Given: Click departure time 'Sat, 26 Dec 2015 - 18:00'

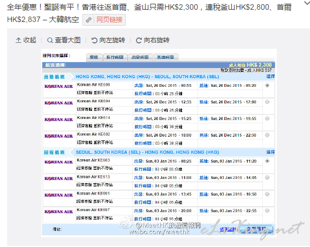Looking at the screenshot, I should (x=169, y=135).
